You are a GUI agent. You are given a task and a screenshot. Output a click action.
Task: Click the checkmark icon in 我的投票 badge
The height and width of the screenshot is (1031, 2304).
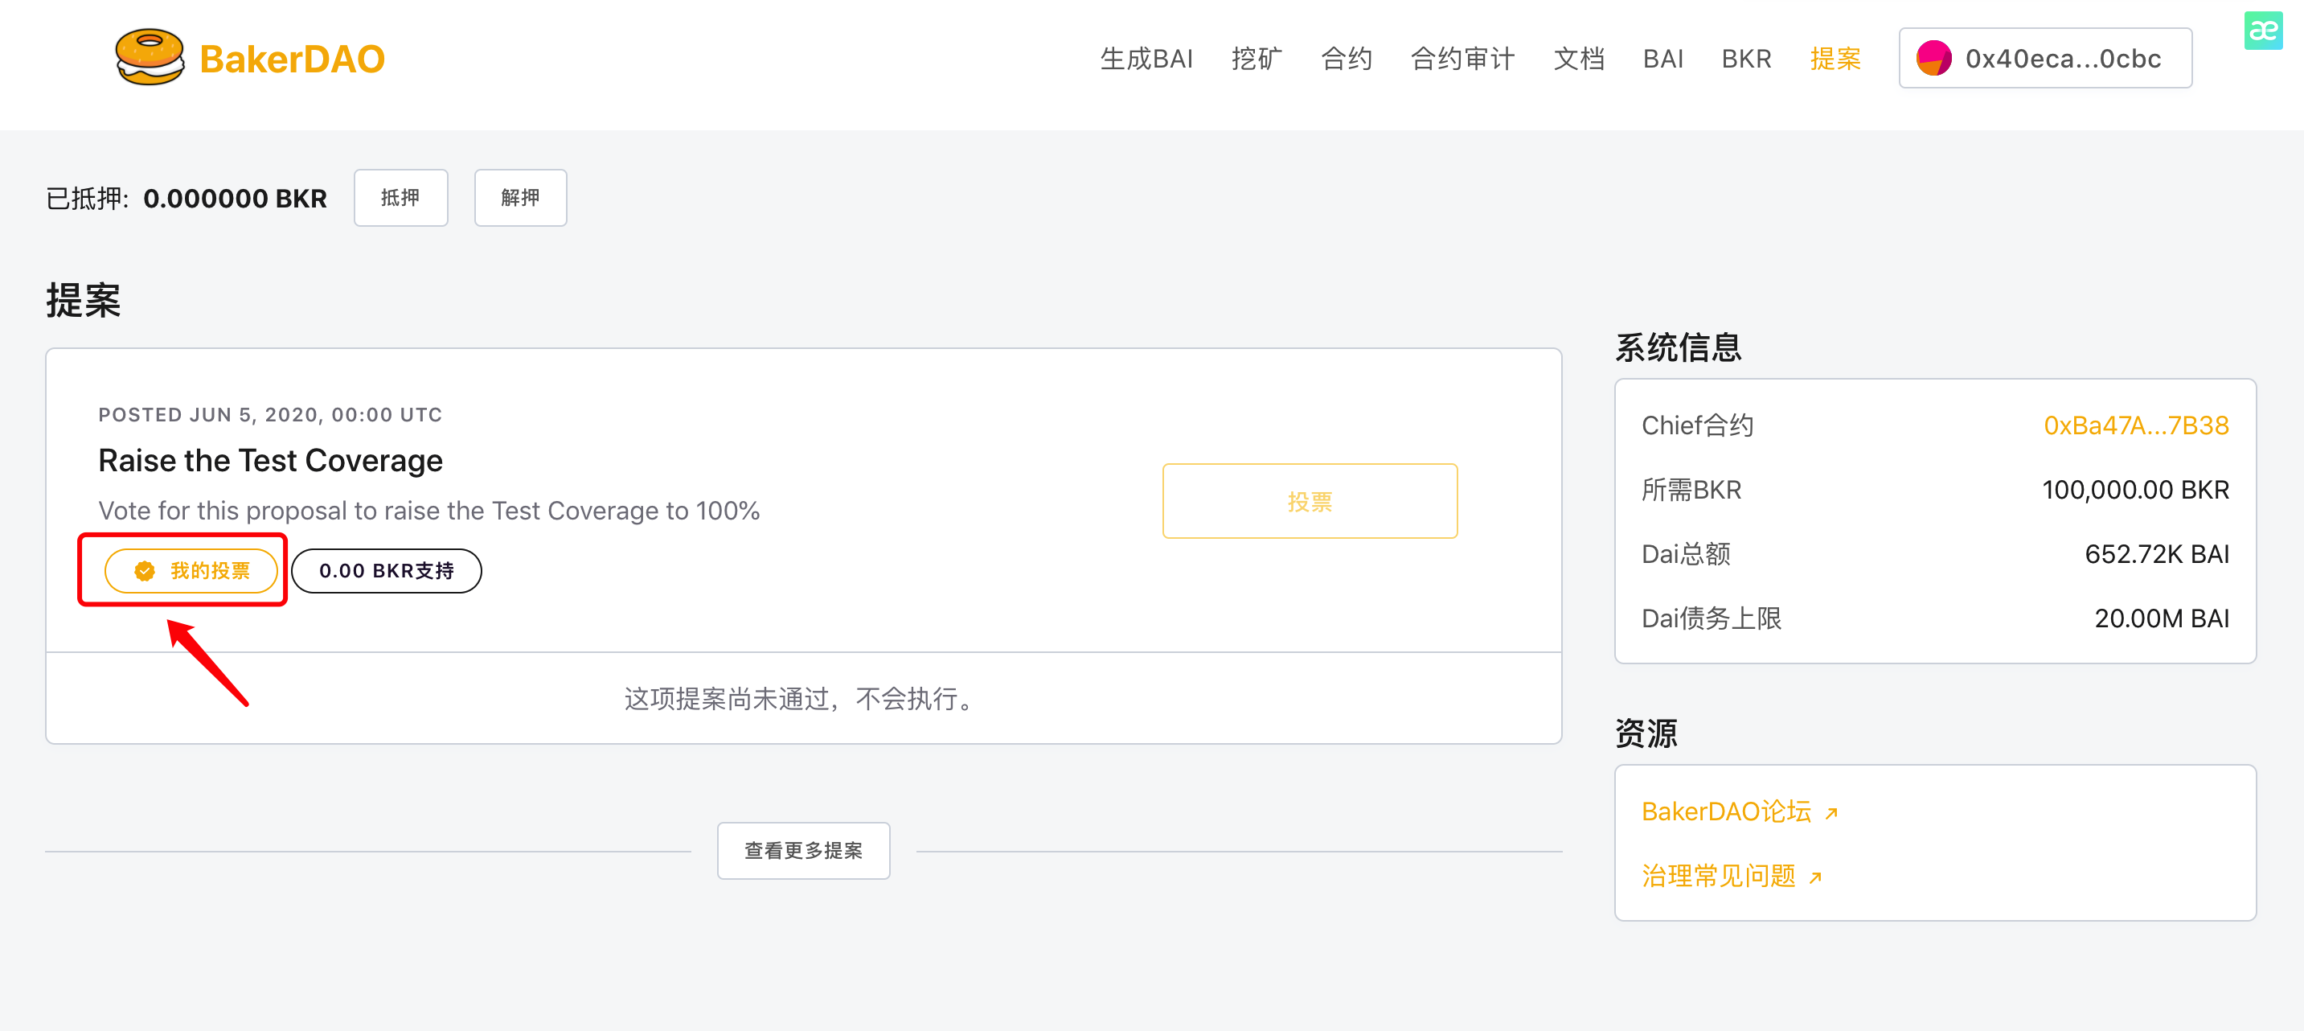tap(145, 571)
